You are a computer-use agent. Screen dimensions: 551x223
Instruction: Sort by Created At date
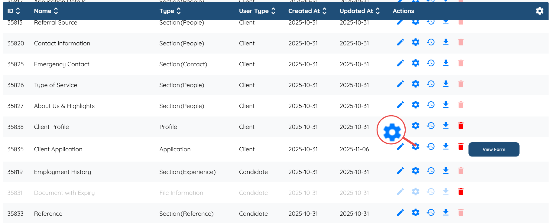(324, 11)
